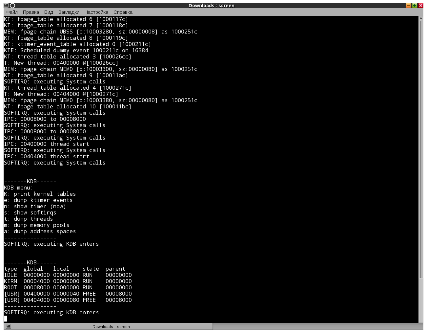Open the Справка help menu
Screen dimensions: 427x335
coord(123,12)
